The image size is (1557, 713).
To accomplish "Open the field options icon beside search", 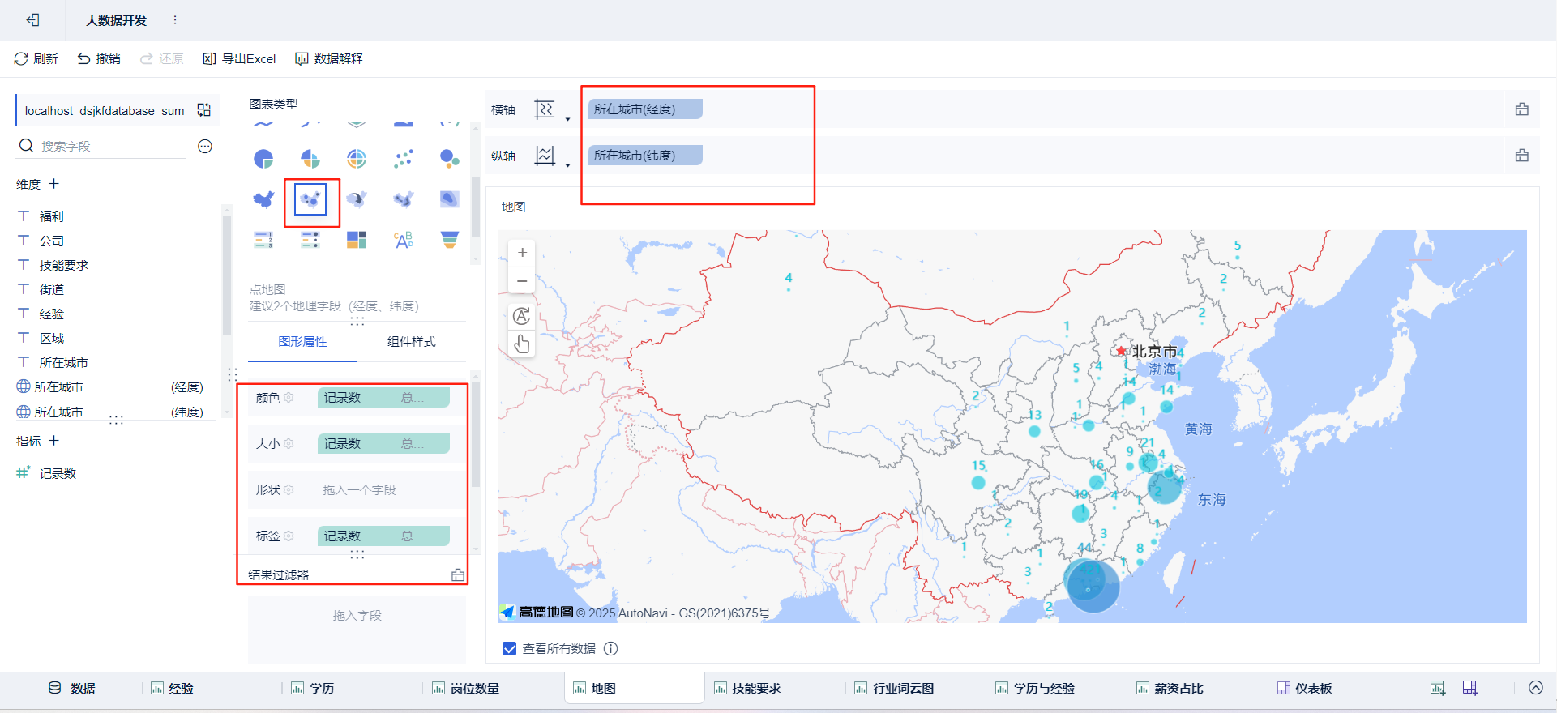I will 205,146.
